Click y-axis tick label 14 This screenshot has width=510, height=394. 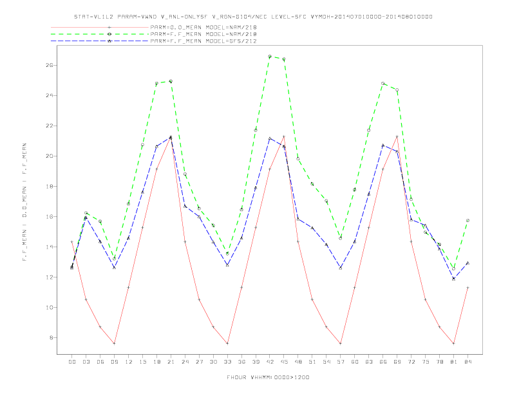(50, 247)
